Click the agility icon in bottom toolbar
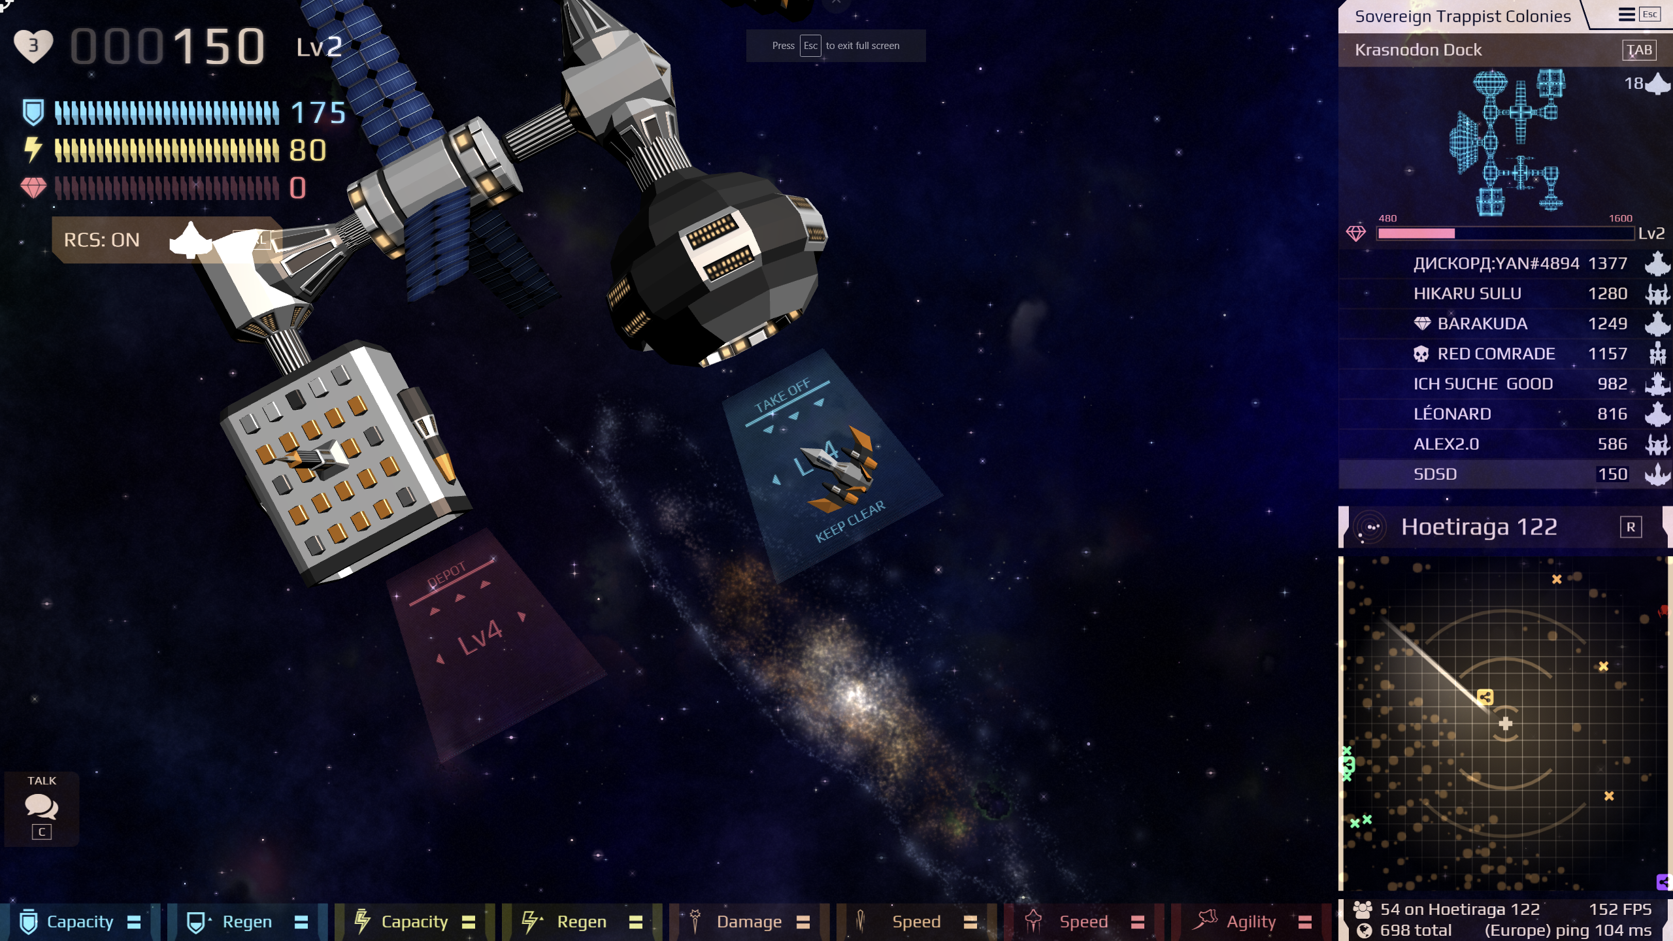1673x941 pixels. pos(1206,919)
